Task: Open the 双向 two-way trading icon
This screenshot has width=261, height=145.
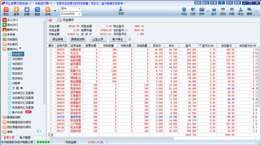Action: tap(223, 12)
